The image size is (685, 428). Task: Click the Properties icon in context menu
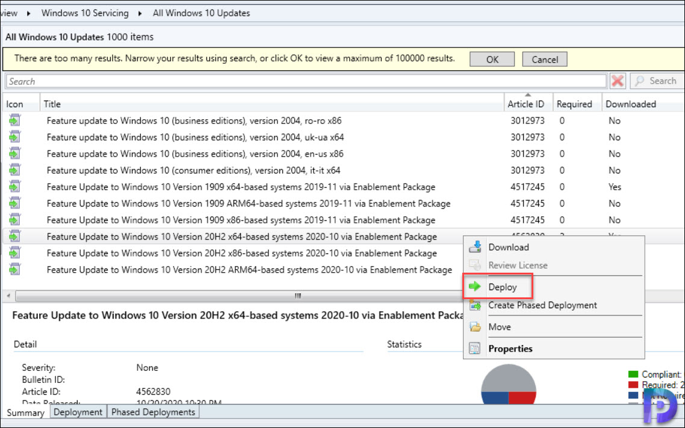[x=475, y=349]
